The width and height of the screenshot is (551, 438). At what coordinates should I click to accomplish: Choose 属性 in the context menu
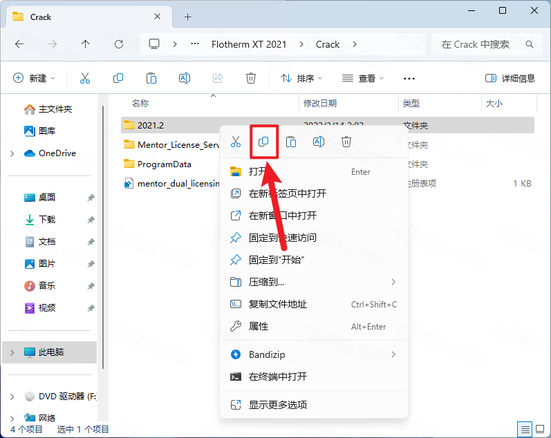pyautogui.click(x=313, y=326)
